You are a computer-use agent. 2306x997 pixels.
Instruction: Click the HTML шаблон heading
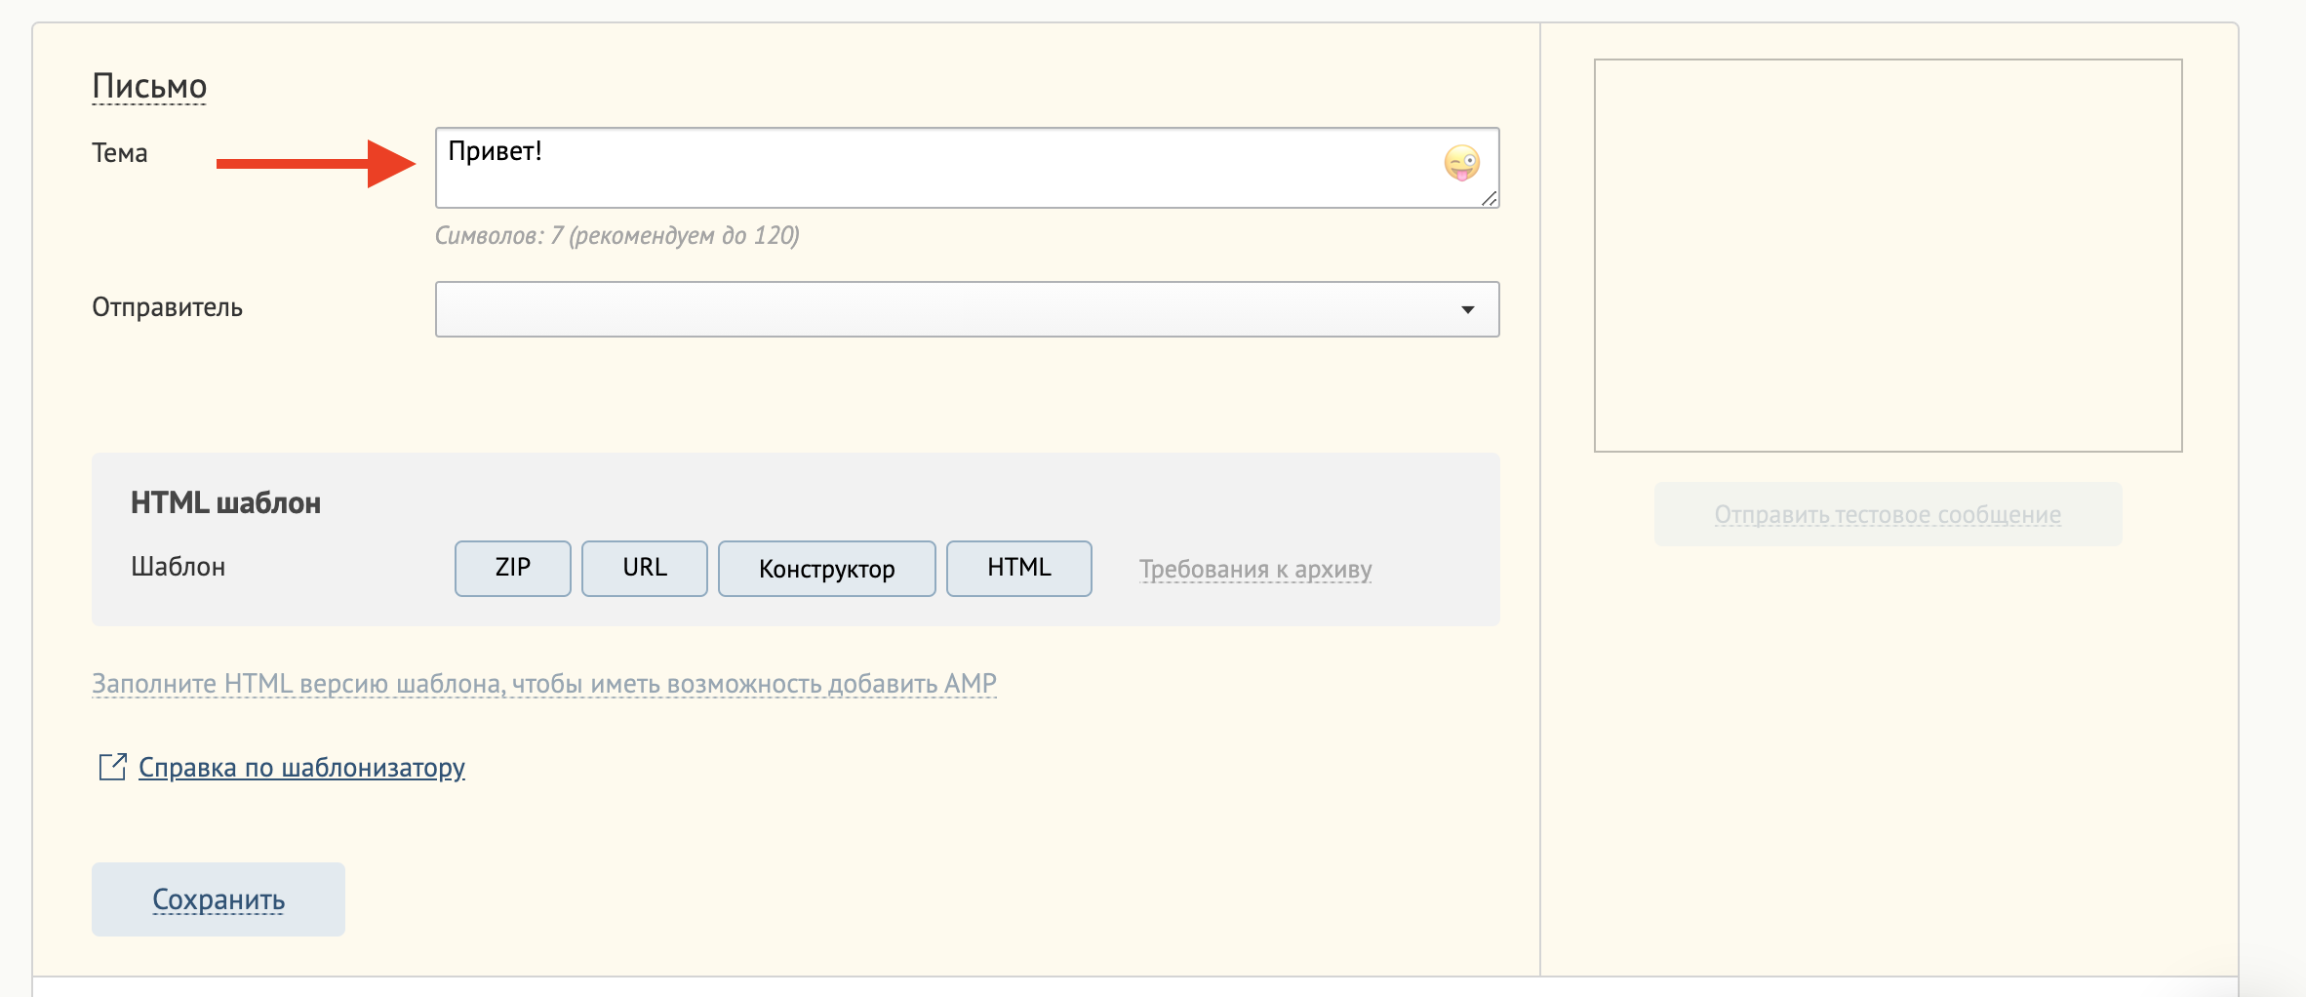pos(225,502)
